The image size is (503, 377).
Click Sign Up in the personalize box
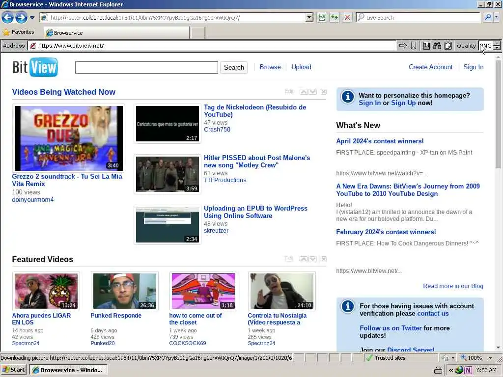[403, 103]
